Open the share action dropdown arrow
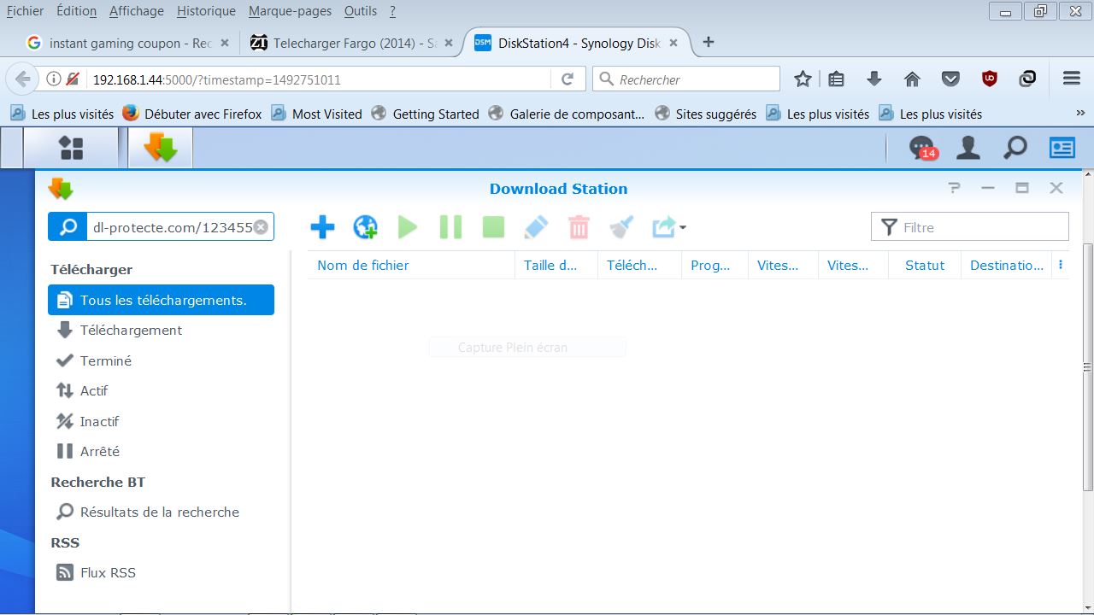Image resolution: width=1094 pixels, height=615 pixels. point(682,228)
